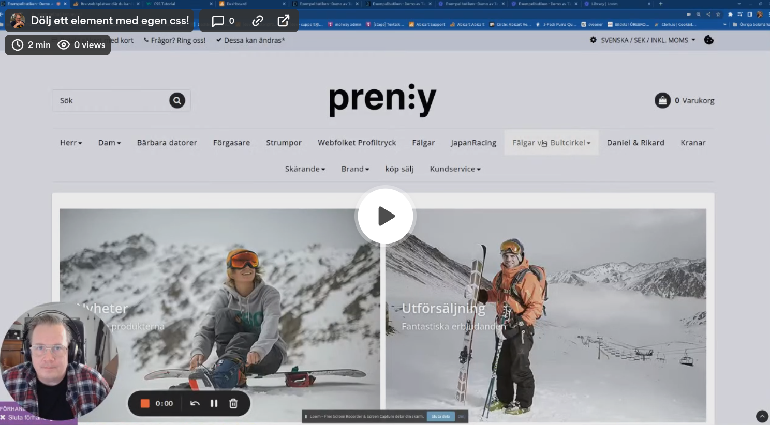
Task: Go to Bärbara datorer category
Action: click(167, 143)
